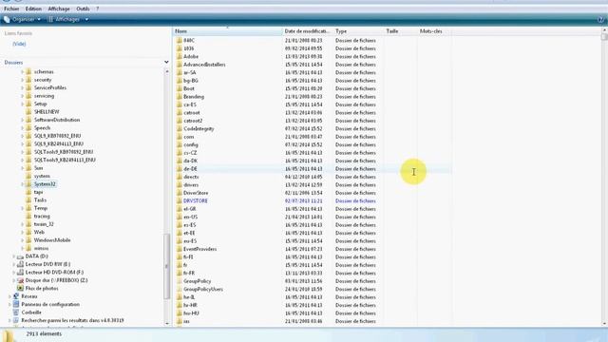Image resolution: width=608 pixels, height=342 pixels.
Task: Expand the SoftwareDistribution tree node
Action: point(22,120)
